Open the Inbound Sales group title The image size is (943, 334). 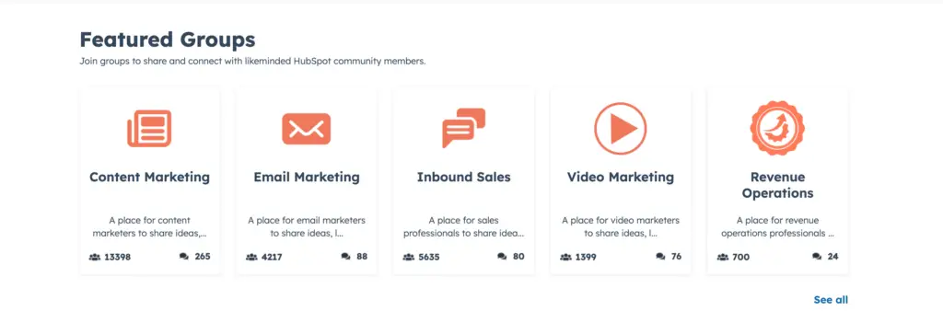click(464, 178)
